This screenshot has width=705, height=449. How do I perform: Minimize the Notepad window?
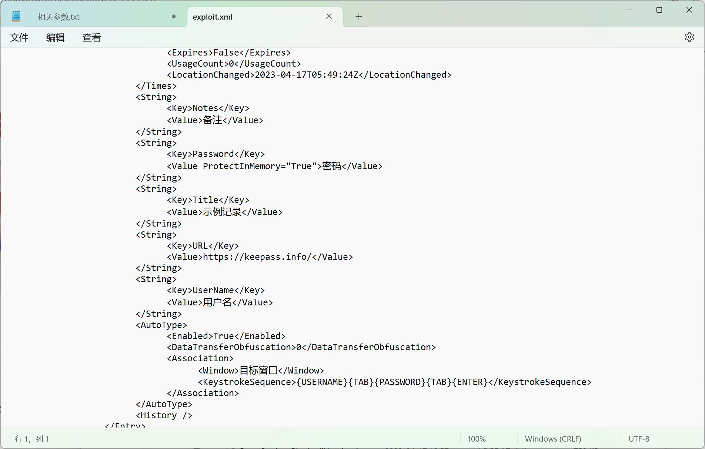coord(629,10)
